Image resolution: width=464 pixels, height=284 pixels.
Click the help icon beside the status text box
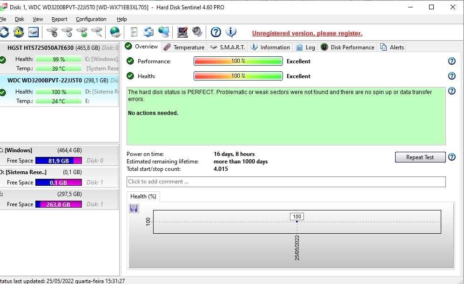451,91
